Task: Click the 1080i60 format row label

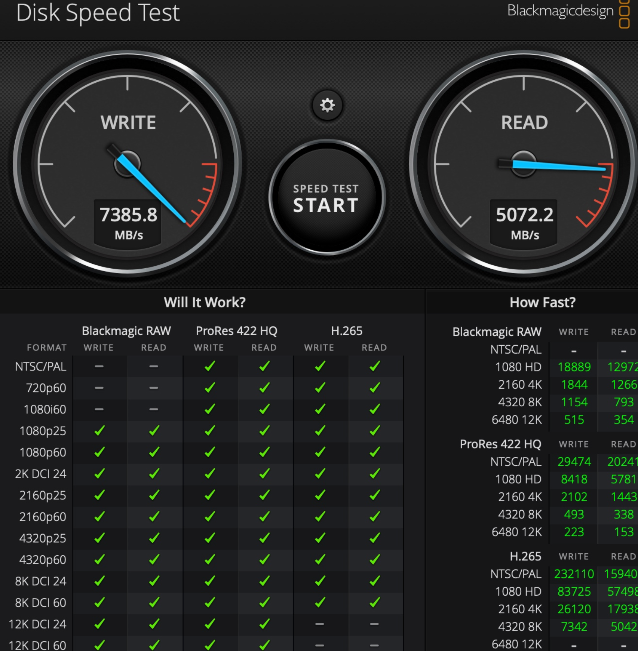Action: (45, 409)
